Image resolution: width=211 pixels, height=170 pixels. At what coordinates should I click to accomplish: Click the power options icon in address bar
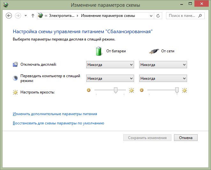coord(41,16)
